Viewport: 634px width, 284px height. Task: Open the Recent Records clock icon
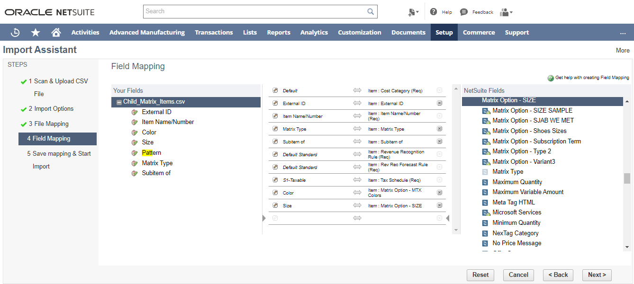point(15,32)
